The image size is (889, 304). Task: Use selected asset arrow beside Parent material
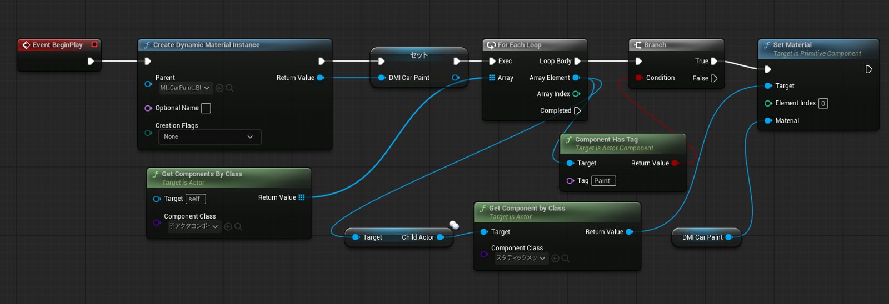tap(219, 88)
